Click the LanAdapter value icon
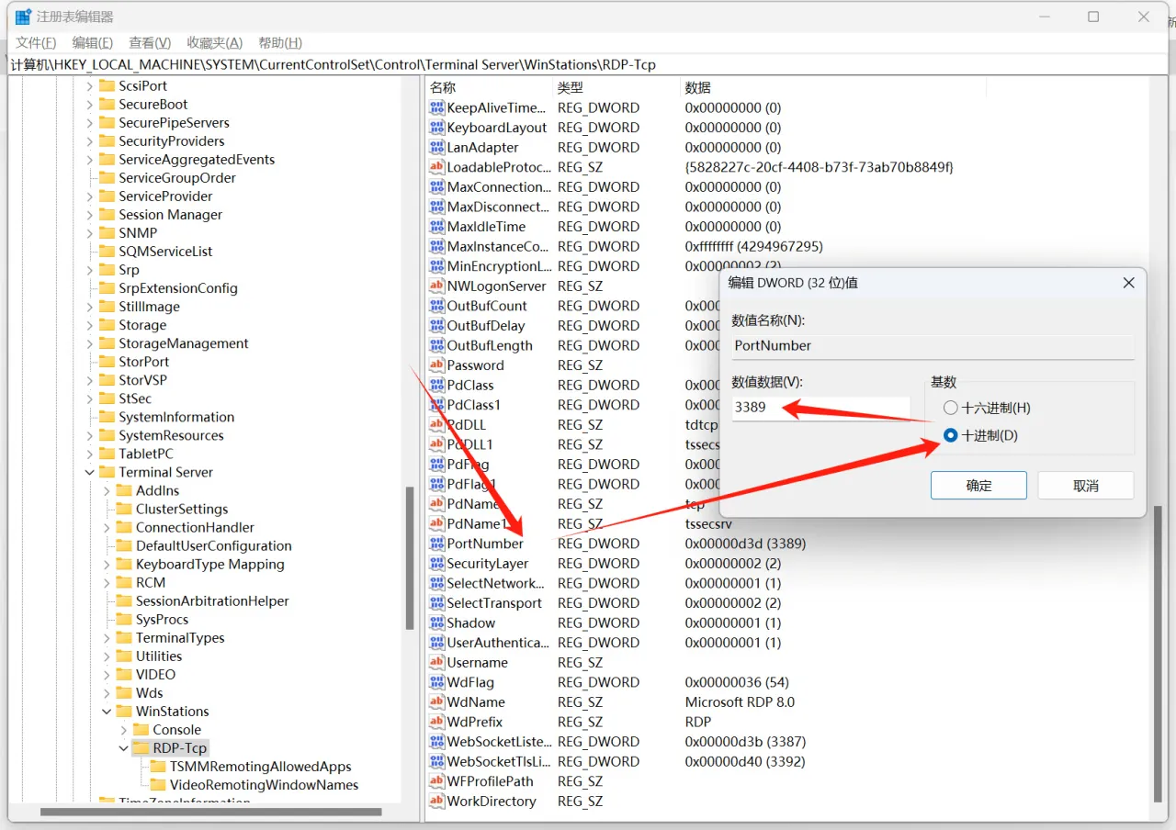Image resolution: width=1176 pixels, height=830 pixels. pos(436,147)
